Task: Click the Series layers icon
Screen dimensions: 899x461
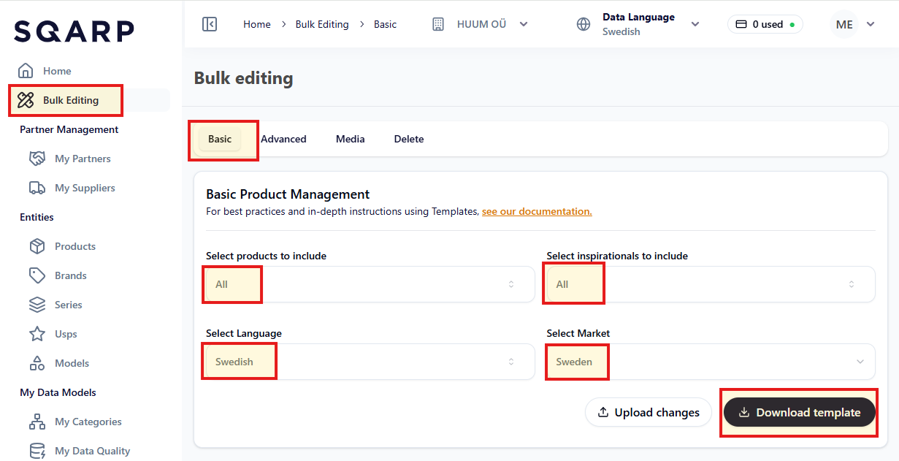Action: [37, 305]
